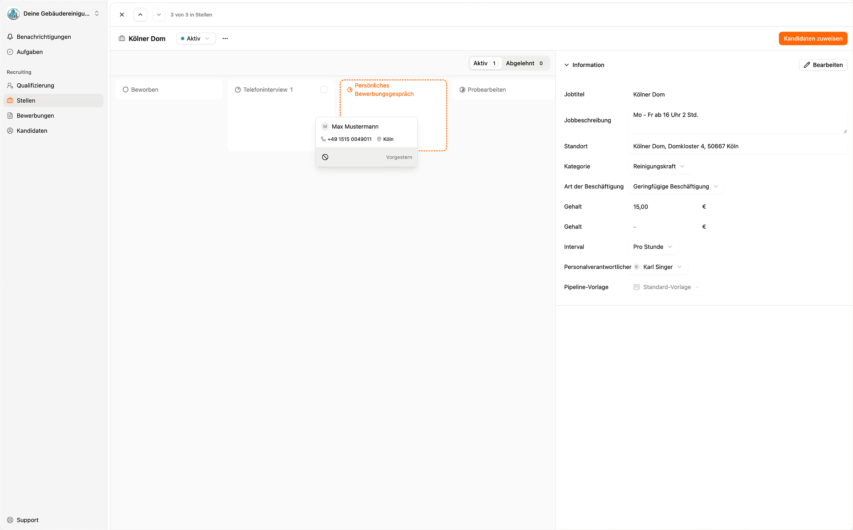853x530 pixels.
Task: Close the job detail view with X
Action: pos(122,15)
